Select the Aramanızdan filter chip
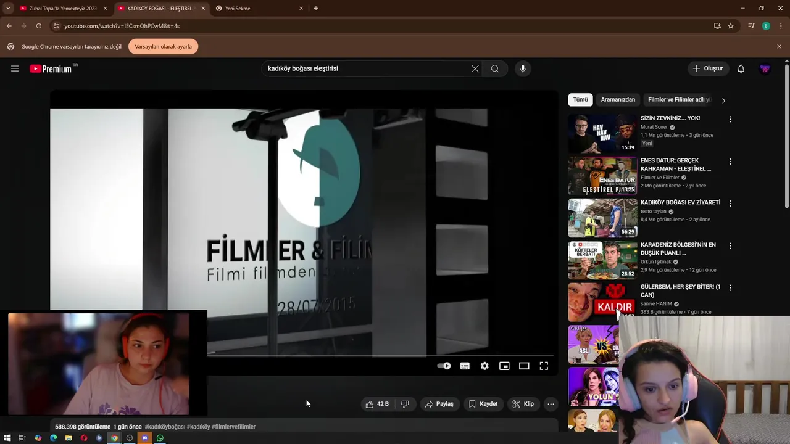Screen dimensions: 790x444 [x=618, y=99]
